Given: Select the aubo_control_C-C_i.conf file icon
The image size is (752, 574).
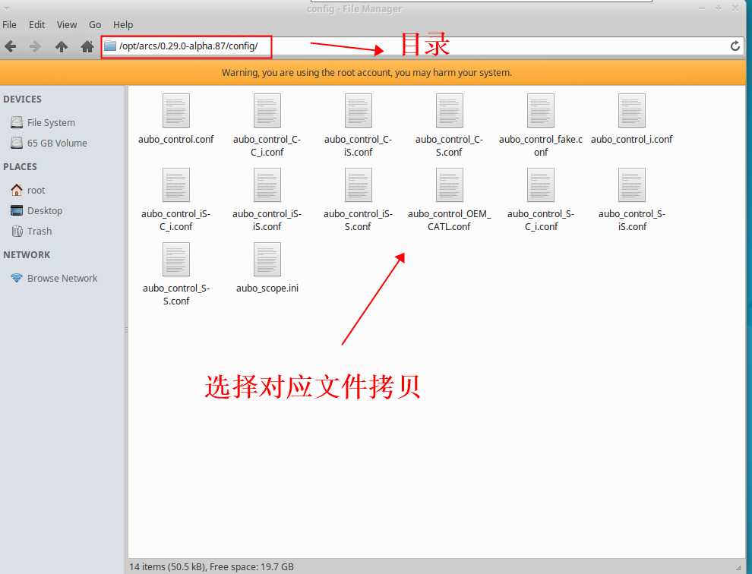Looking at the screenshot, I should [x=267, y=110].
